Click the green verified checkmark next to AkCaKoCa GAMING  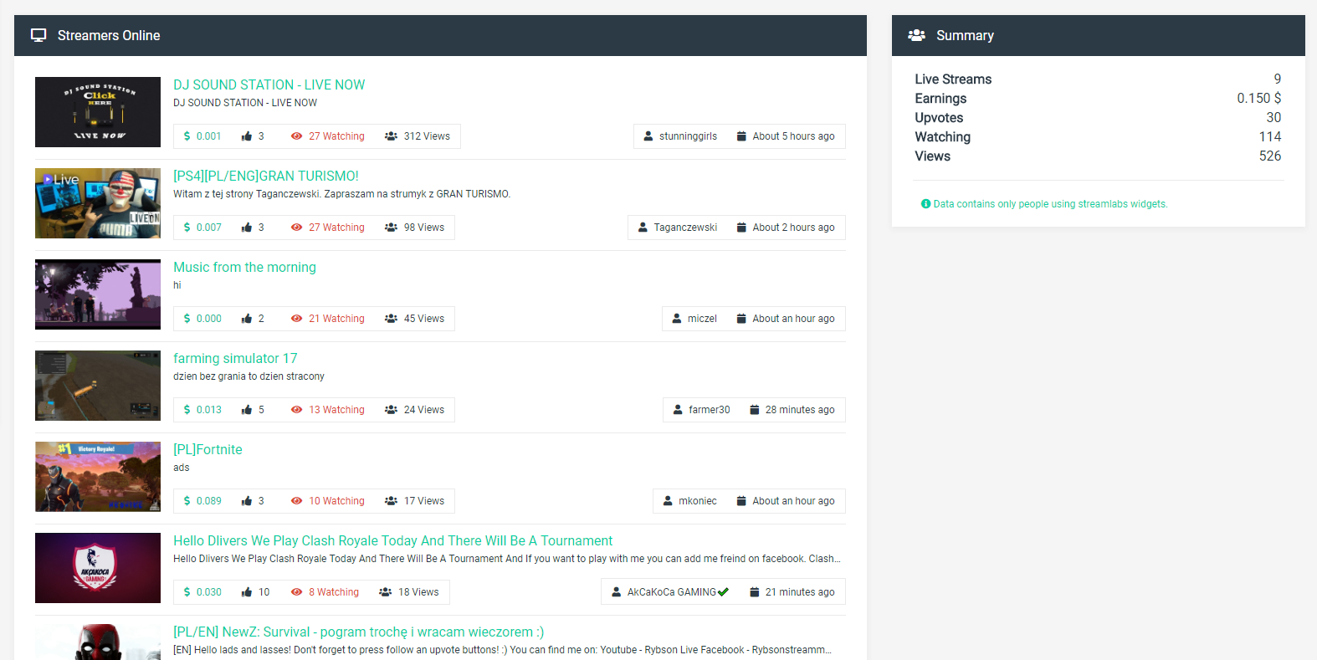point(724,592)
